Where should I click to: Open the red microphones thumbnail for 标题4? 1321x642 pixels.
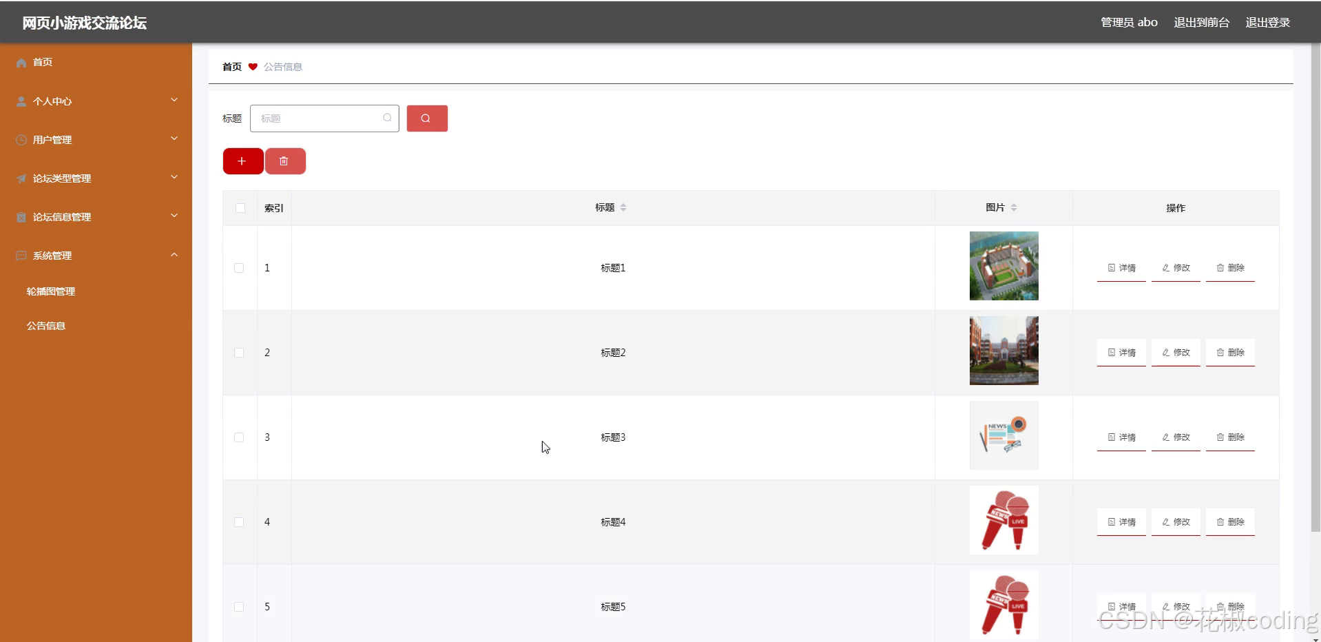pos(1004,520)
